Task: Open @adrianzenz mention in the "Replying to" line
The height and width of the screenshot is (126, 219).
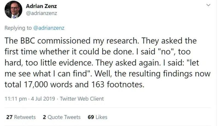Action: (49, 28)
